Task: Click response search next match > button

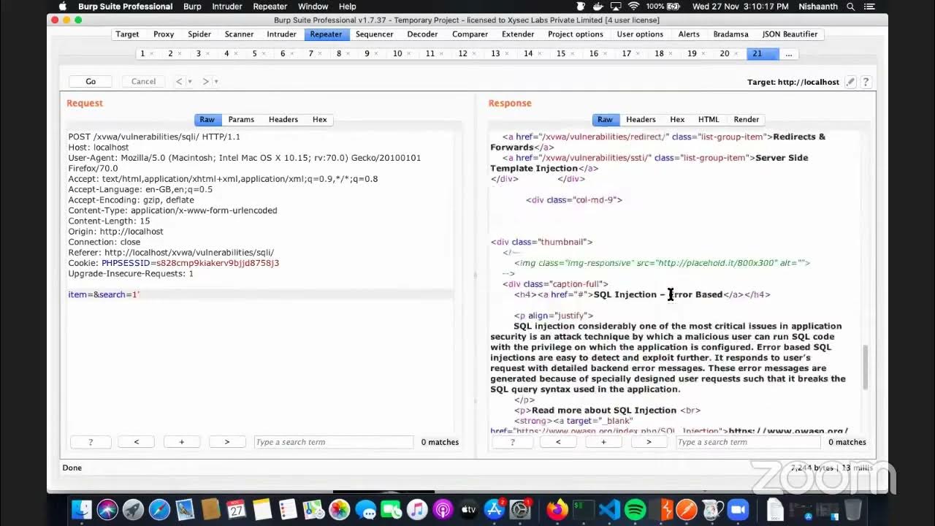Action: tap(649, 442)
